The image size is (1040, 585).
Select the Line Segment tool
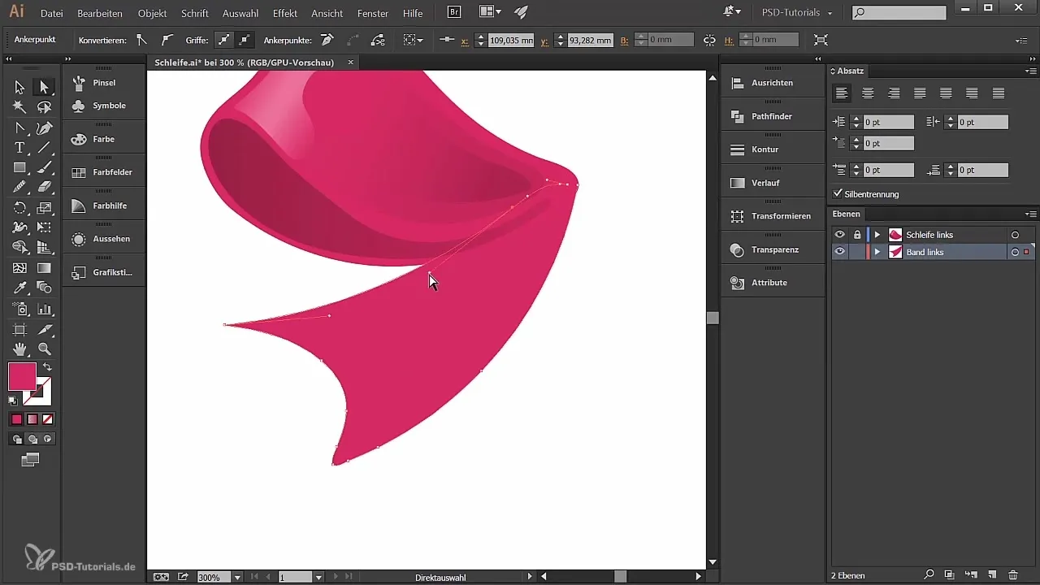tap(44, 148)
